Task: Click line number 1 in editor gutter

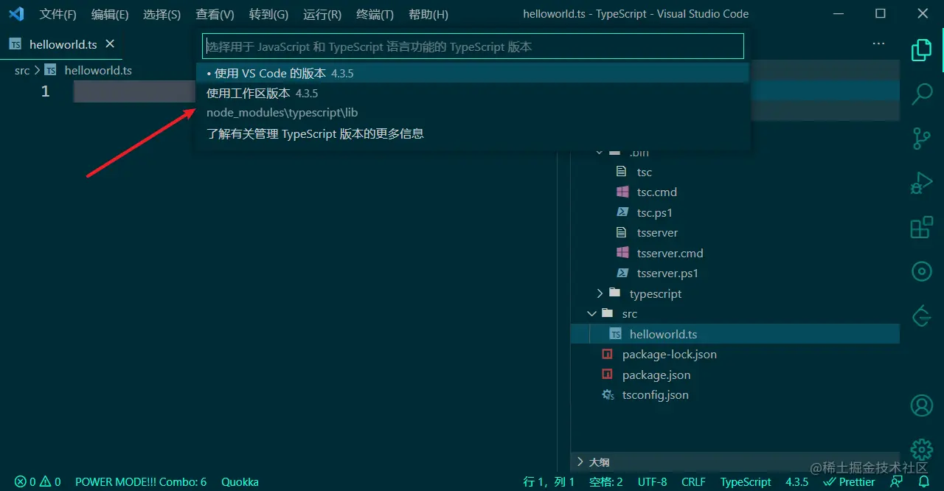Action: click(46, 91)
